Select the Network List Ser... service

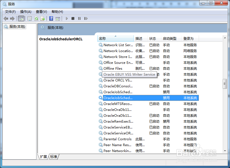148,45
